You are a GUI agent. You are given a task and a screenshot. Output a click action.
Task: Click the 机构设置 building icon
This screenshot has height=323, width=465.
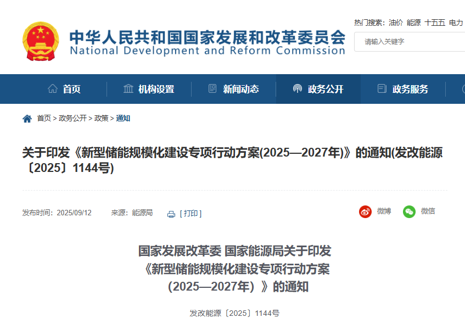coord(128,89)
